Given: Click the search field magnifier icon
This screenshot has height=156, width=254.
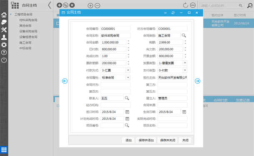Looking at the screenshot, I should click(x=241, y=5).
